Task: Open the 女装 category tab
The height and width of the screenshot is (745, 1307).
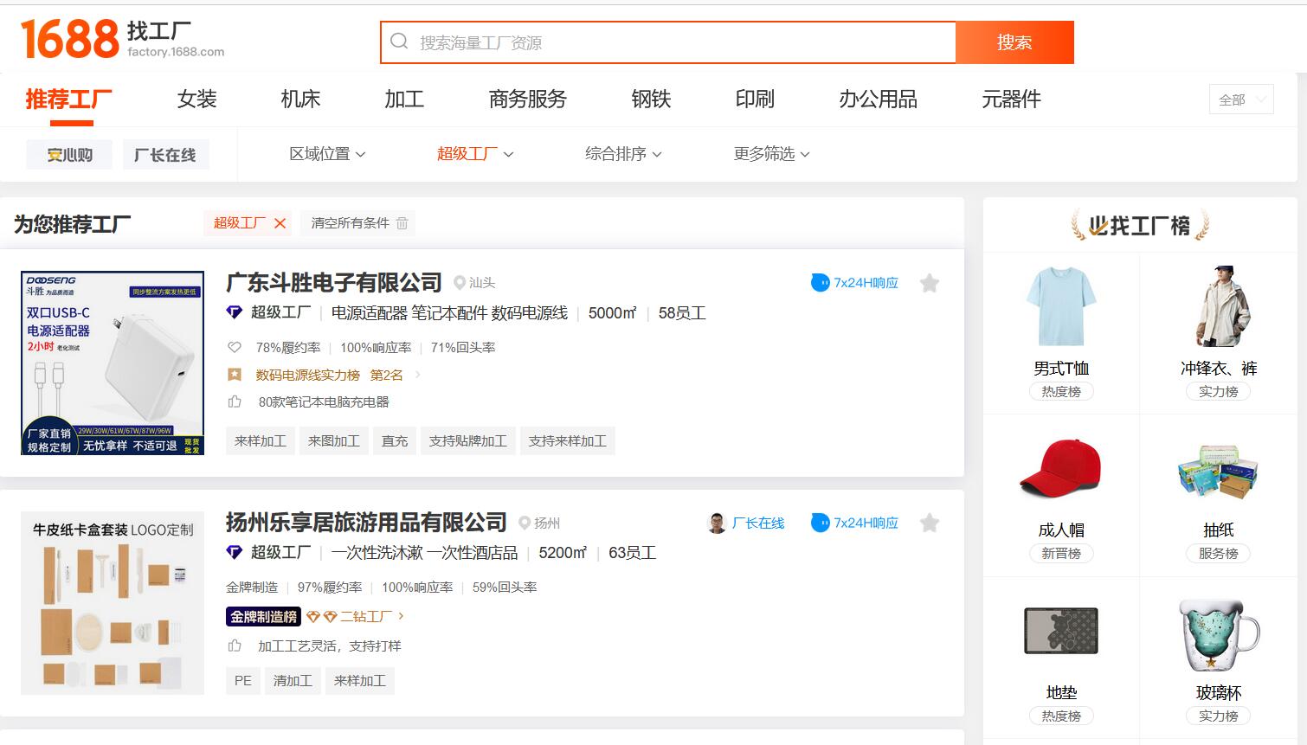Action: point(196,100)
